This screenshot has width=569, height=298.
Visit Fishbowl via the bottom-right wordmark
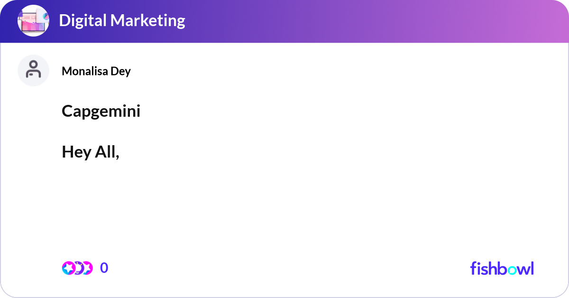[502, 268]
